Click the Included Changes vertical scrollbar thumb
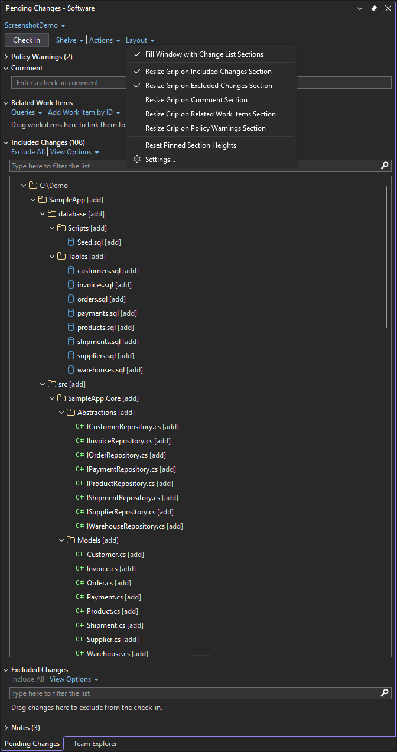 (x=386, y=257)
